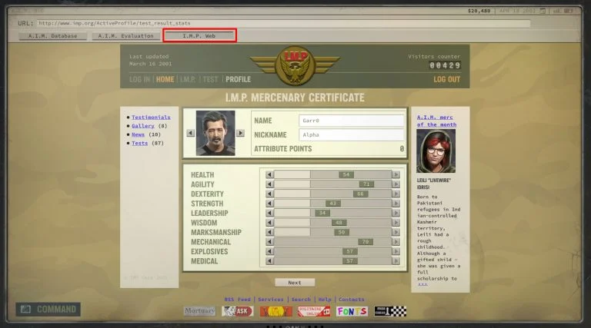This screenshot has width=591, height=328.
Task: Click the Leadership slider bar
Action: (332, 213)
